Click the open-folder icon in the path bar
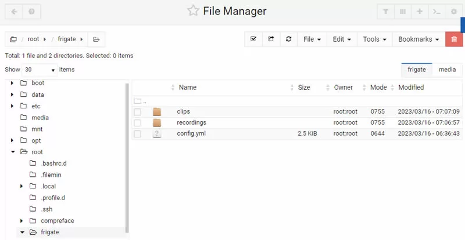Screen dimensions: 465x240 (x=96, y=39)
